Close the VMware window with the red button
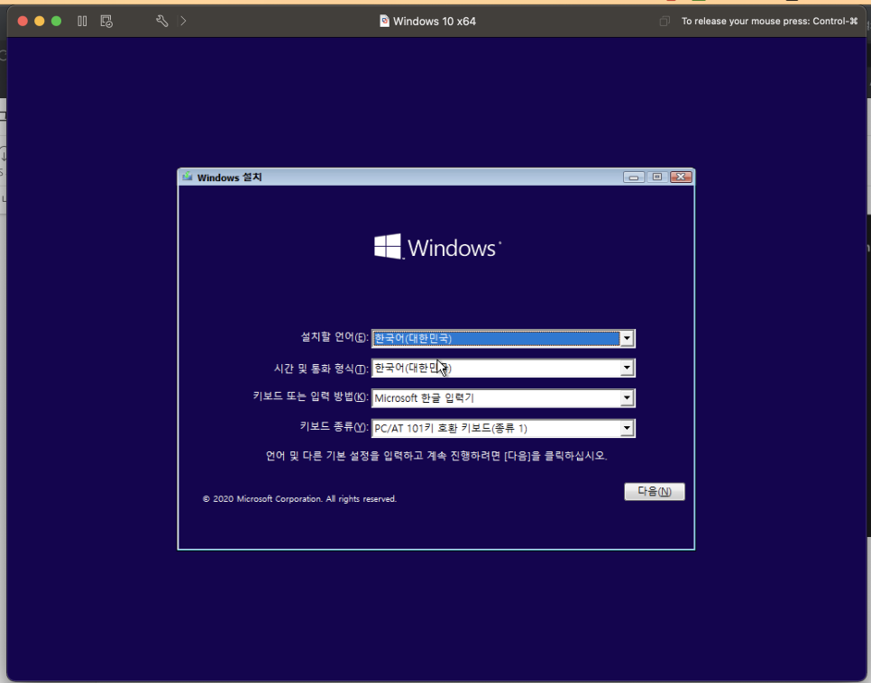Viewport: 871px width, 683px height. click(x=23, y=21)
